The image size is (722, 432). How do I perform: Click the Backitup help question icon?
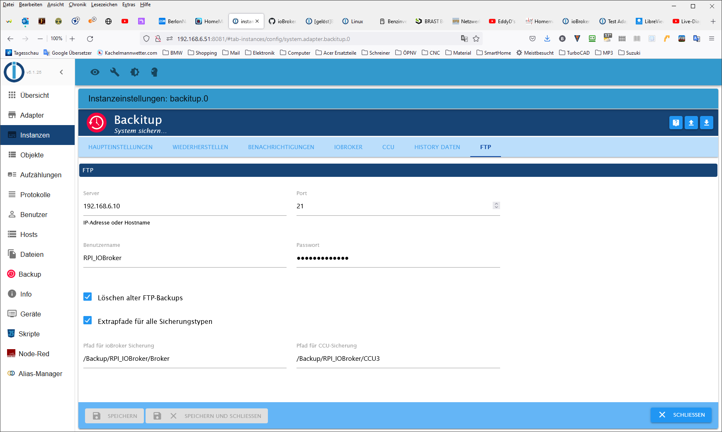tap(676, 123)
